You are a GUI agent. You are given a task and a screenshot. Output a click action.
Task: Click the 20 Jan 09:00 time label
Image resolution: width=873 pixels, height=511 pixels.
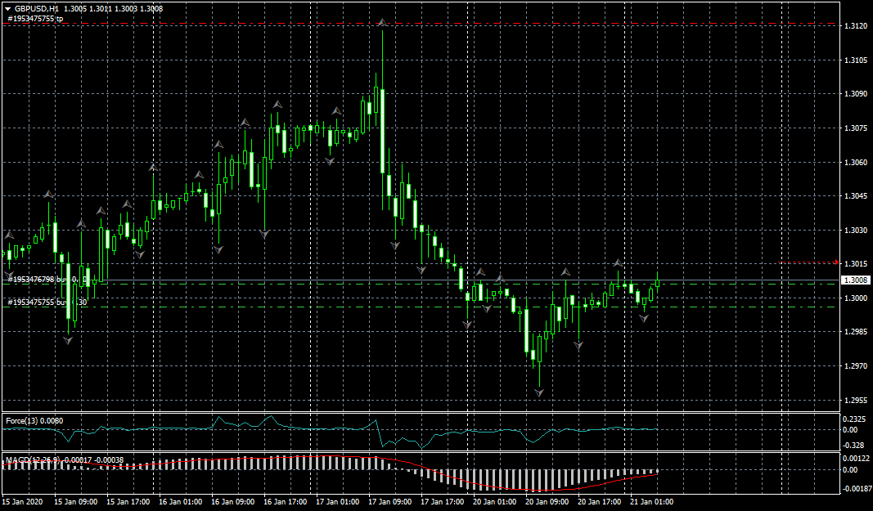[546, 502]
